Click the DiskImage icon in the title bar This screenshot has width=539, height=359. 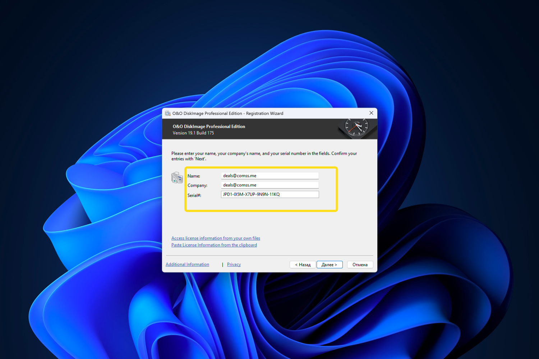point(168,113)
